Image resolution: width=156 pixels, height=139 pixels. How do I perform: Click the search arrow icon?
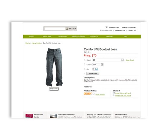[67, 29]
